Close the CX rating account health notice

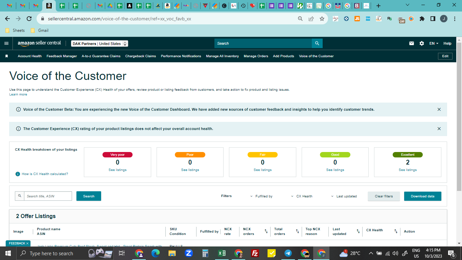(439, 129)
